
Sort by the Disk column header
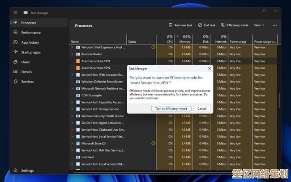click(201, 39)
